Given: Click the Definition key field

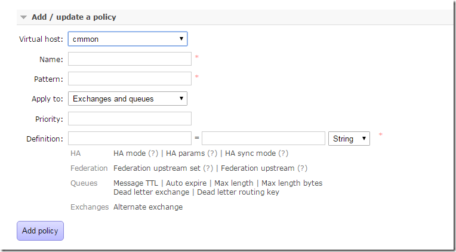Looking at the screenshot, I should tap(130, 139).
